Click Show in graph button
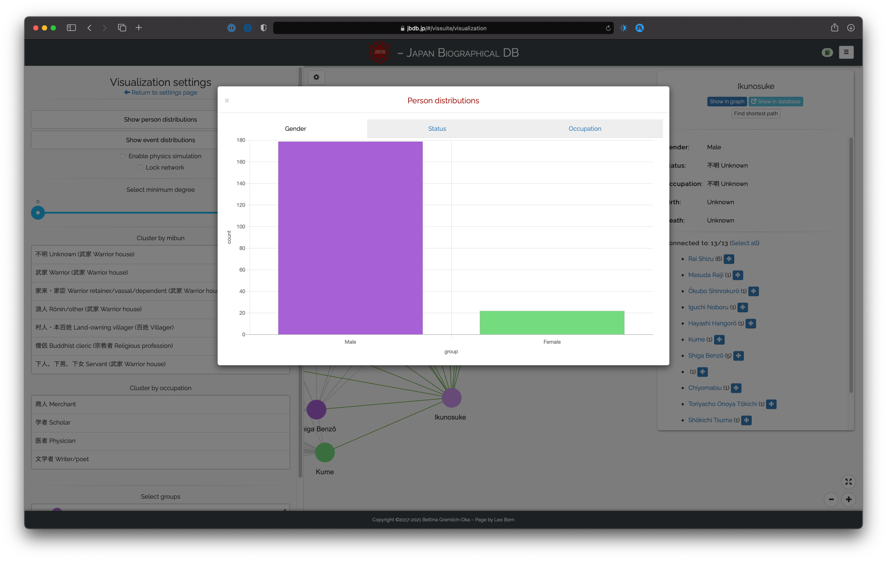 tap(727, 102)
